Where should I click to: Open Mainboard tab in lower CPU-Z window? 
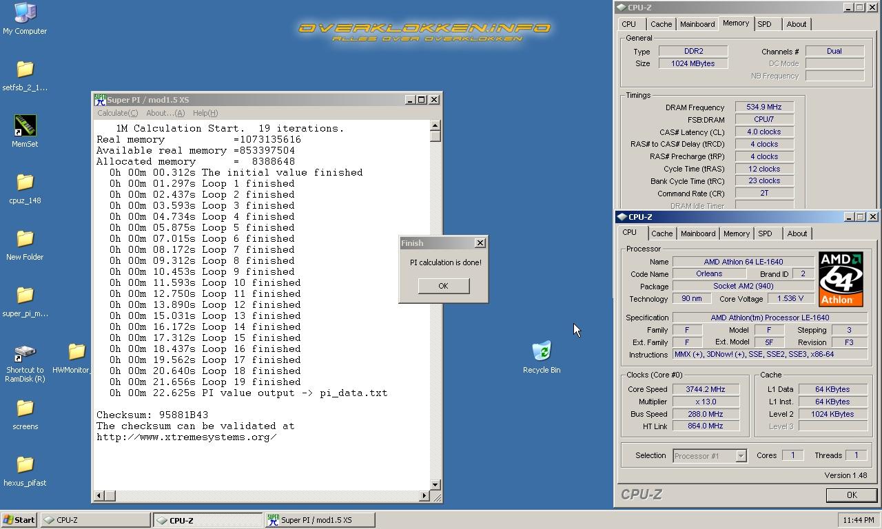[x=698, y=234]
